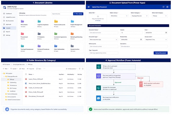Open Leave_Policy_2024.pdf file
172x115 pixels.
[36, 79]
